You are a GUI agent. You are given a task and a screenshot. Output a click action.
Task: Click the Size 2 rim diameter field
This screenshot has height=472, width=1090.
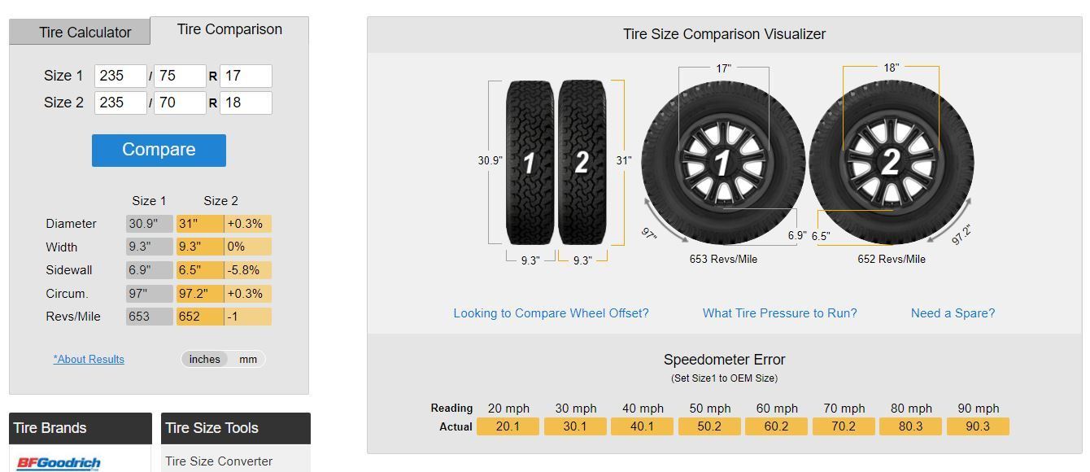coord(246,103)
